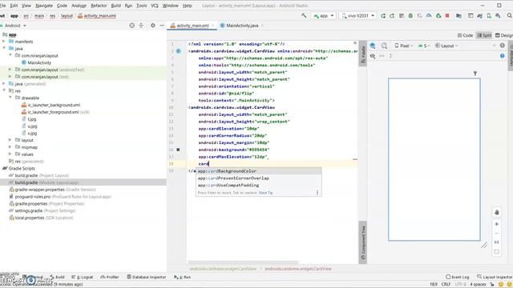Click the Attach Debugger to Process icon
Viewport: 513px width, 288px height.
point(438,16)
